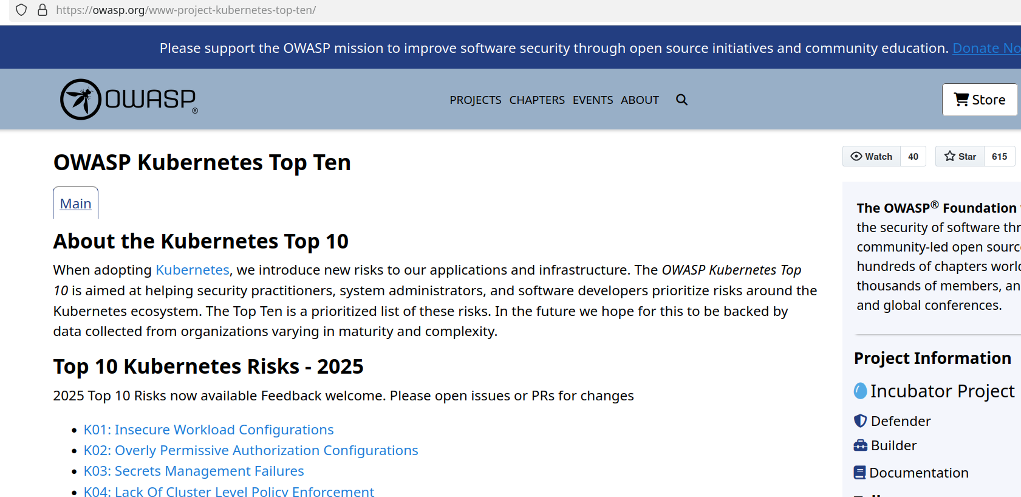This screenshot has width=1021, height=497.
Task: Click the Incubator Project label
Action: click(942, 391)
